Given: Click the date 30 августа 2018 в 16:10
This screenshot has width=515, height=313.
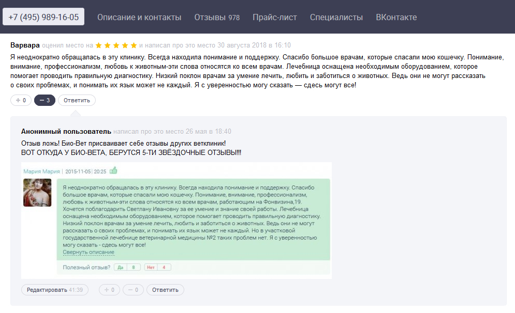Looking at the screenshot, I should [x=254, y=45].
